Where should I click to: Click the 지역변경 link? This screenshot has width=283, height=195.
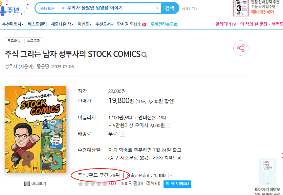[x=173, y=158]
